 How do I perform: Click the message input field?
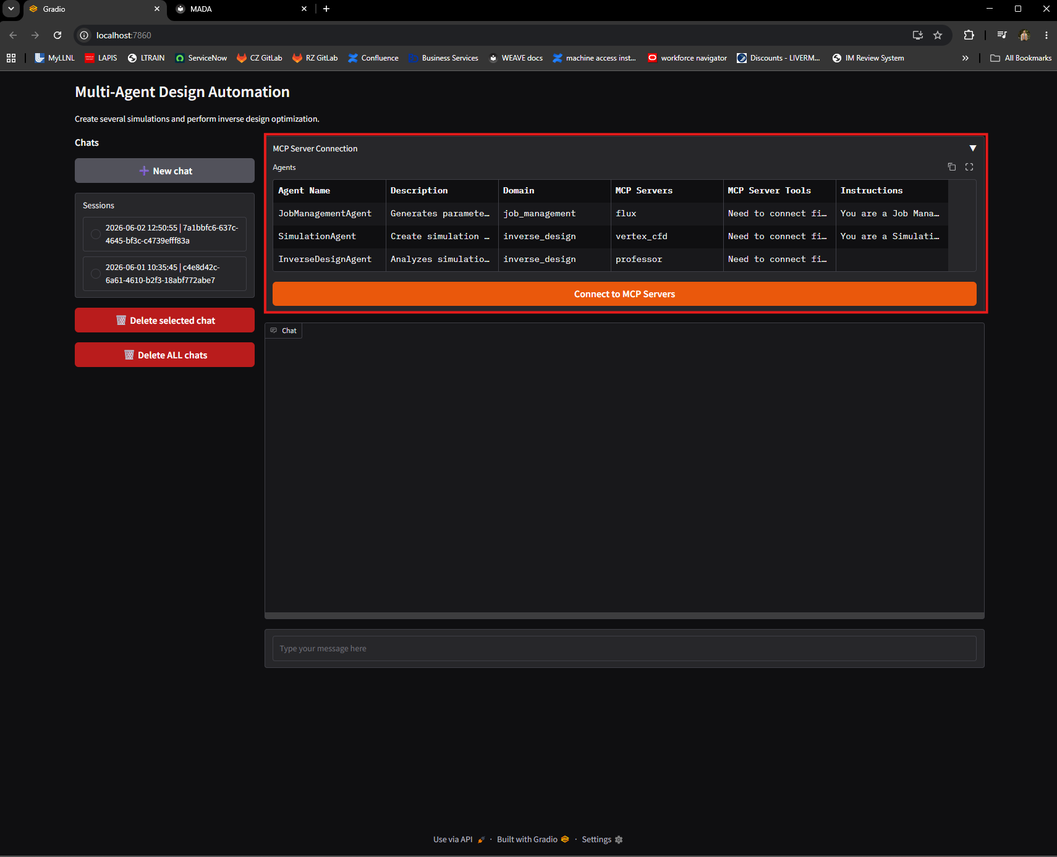tap(624, 649)
